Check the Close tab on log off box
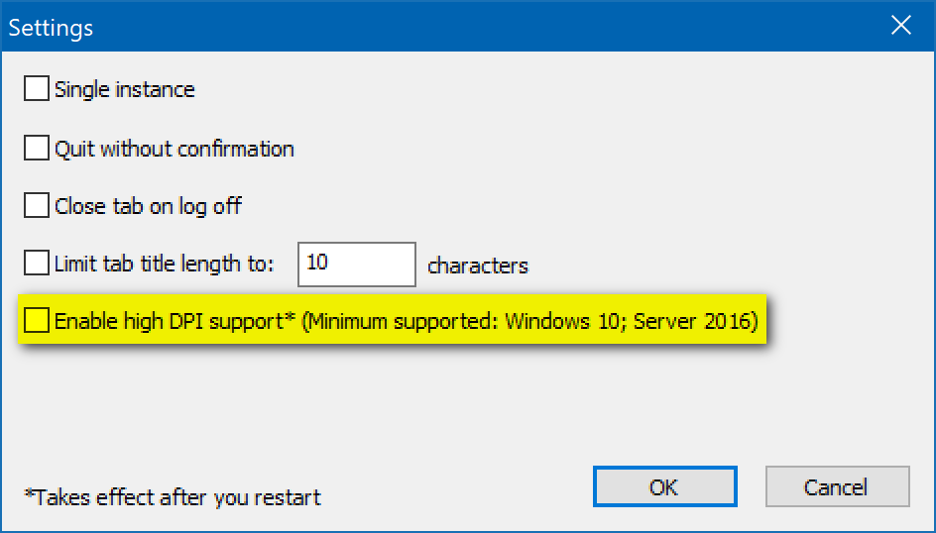Viewport: 936px width, 533px height. (x=37, y=206)
